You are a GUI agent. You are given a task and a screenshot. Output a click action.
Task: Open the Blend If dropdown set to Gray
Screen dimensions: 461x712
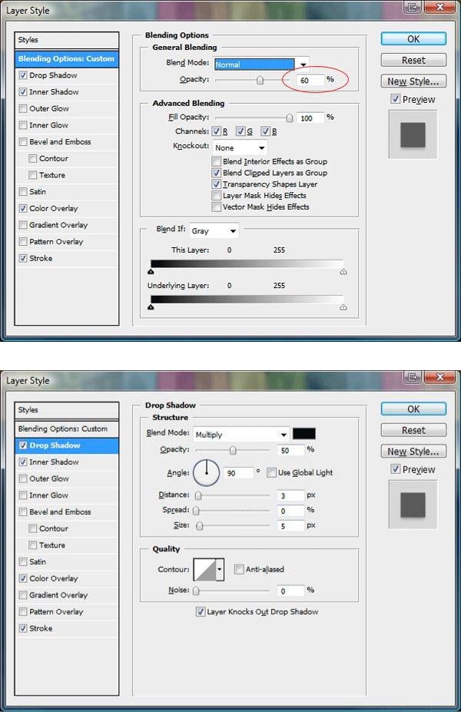(x=214, y=230)
